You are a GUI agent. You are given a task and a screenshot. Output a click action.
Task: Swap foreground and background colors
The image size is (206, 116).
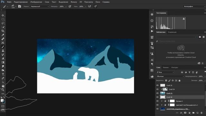4,97
